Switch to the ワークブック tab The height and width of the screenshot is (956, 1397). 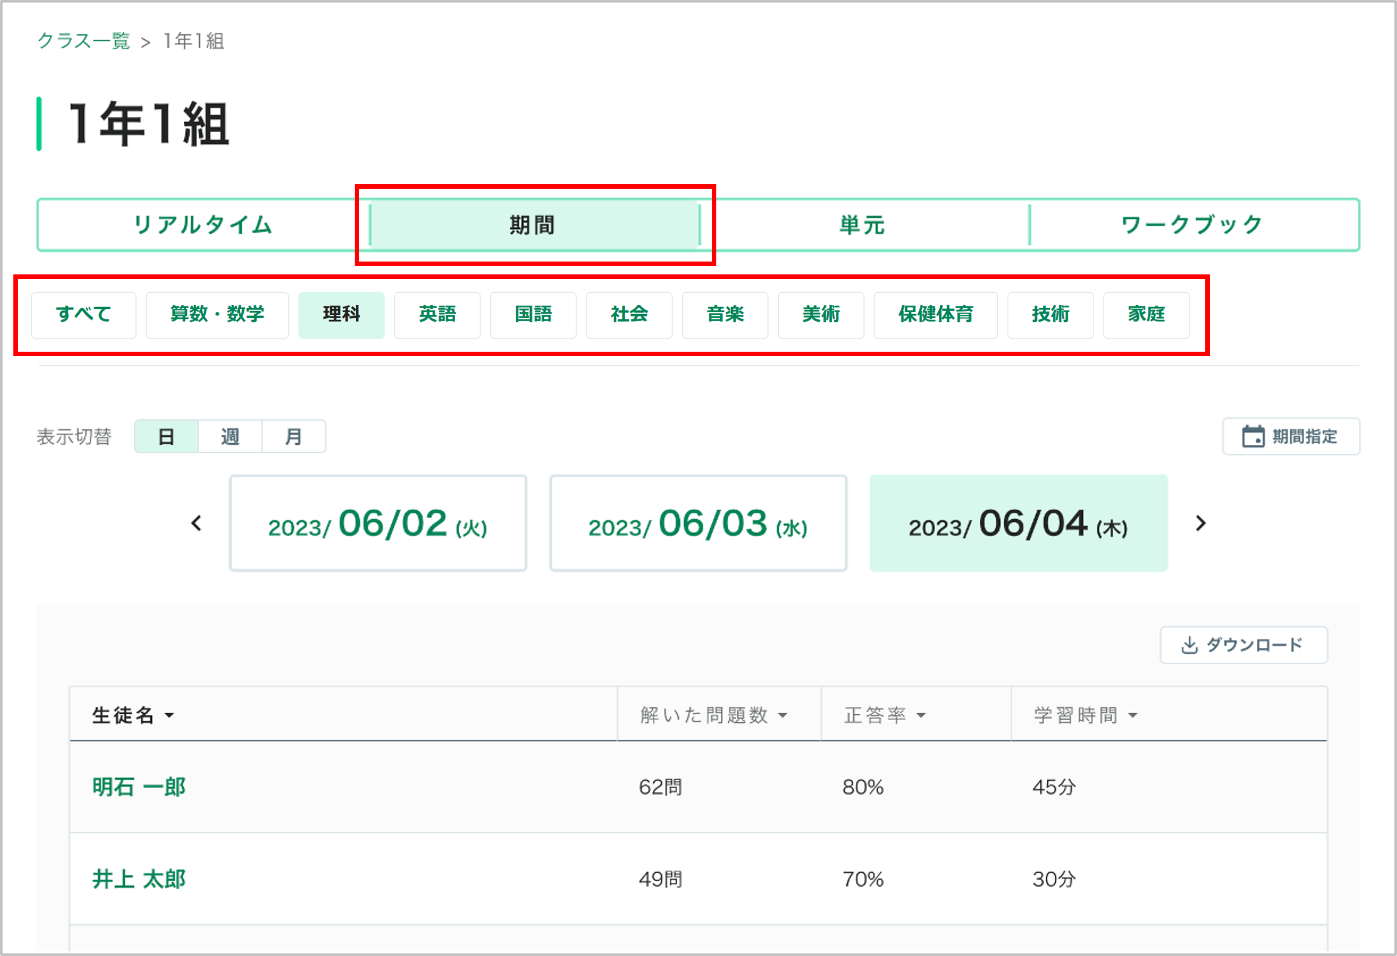(1193, 225)
